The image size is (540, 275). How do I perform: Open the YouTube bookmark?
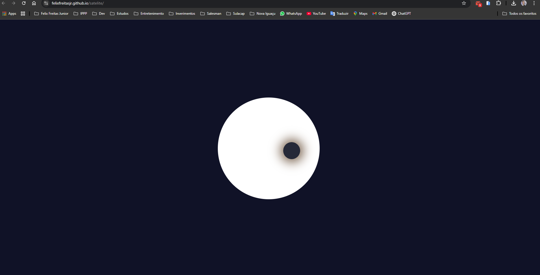(316, 14)
